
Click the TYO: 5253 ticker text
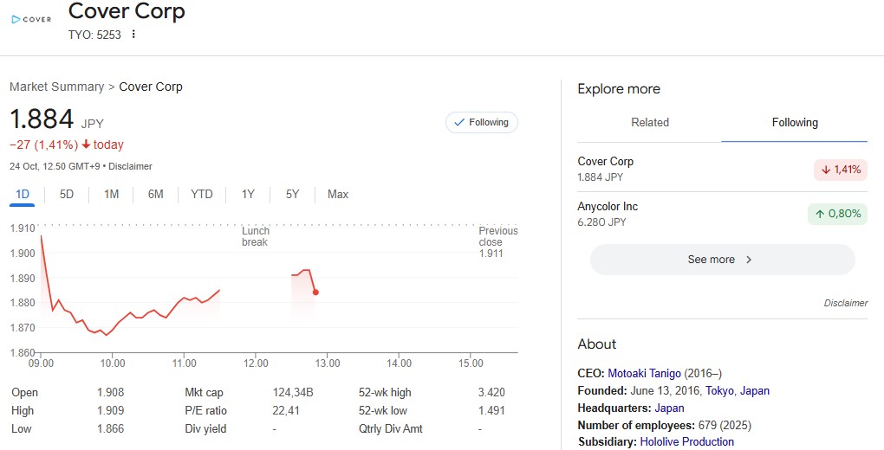point(94,35)
